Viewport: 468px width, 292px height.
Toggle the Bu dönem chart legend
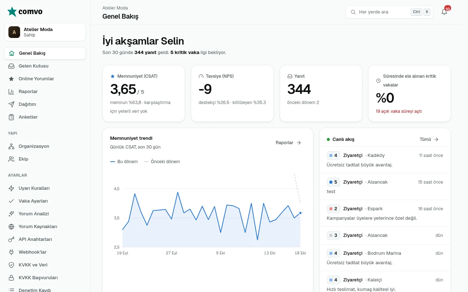coord(124,162)
